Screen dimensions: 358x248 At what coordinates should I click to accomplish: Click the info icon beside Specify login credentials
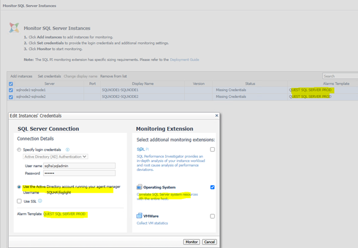(x=68, y=150)
